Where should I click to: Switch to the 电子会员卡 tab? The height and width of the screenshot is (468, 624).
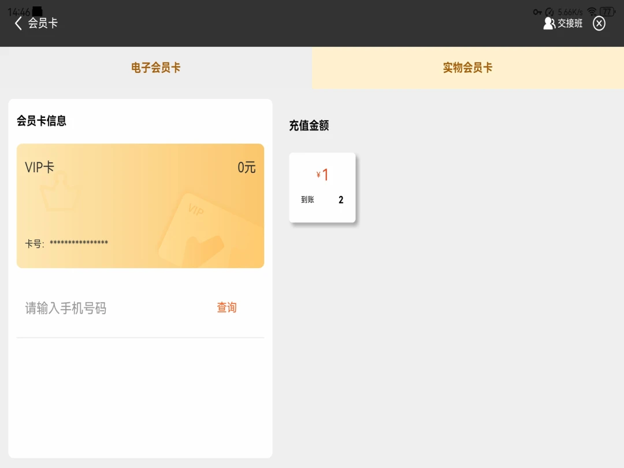tap(156, 68)
